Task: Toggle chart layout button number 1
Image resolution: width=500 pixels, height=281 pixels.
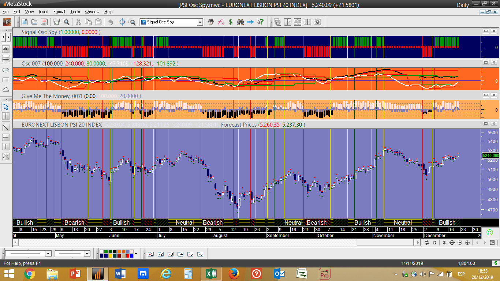Action: point(150,254)
